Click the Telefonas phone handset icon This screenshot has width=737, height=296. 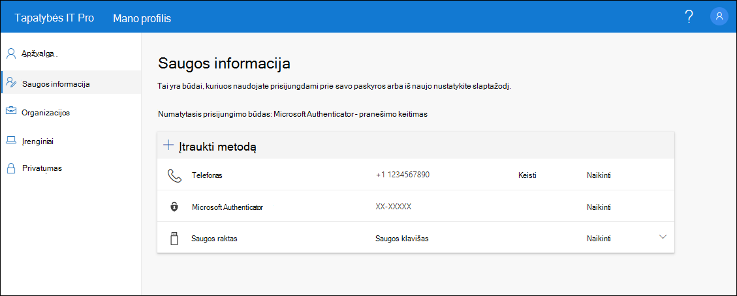click(x=174, y=175)
